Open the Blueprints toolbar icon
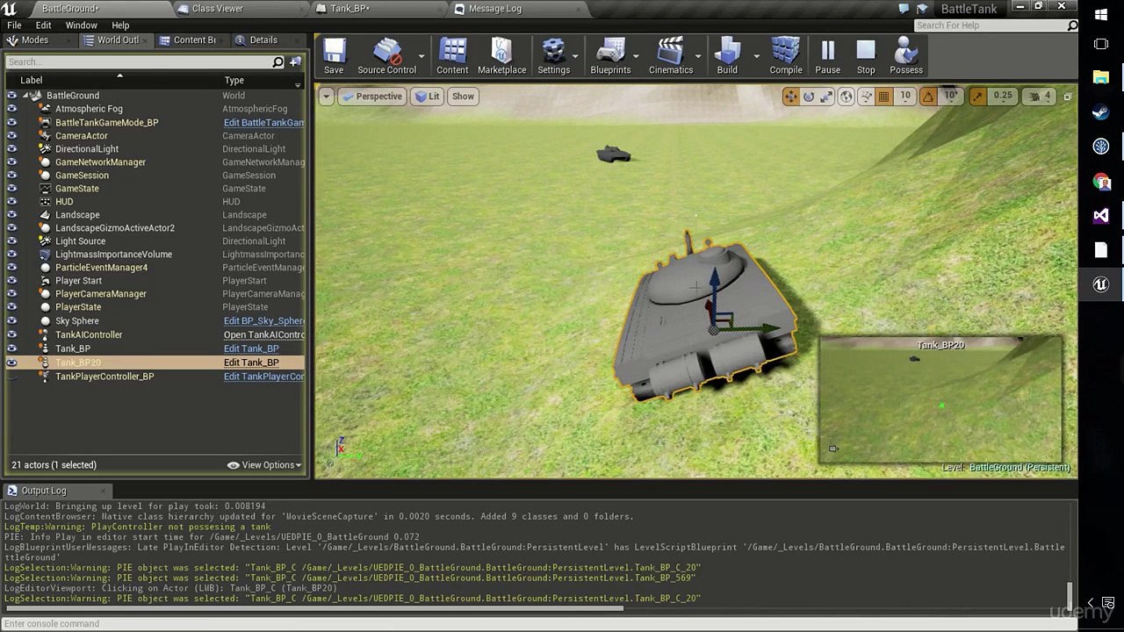The height and width of the screenshot is (632, 1124). click(610, 57)
